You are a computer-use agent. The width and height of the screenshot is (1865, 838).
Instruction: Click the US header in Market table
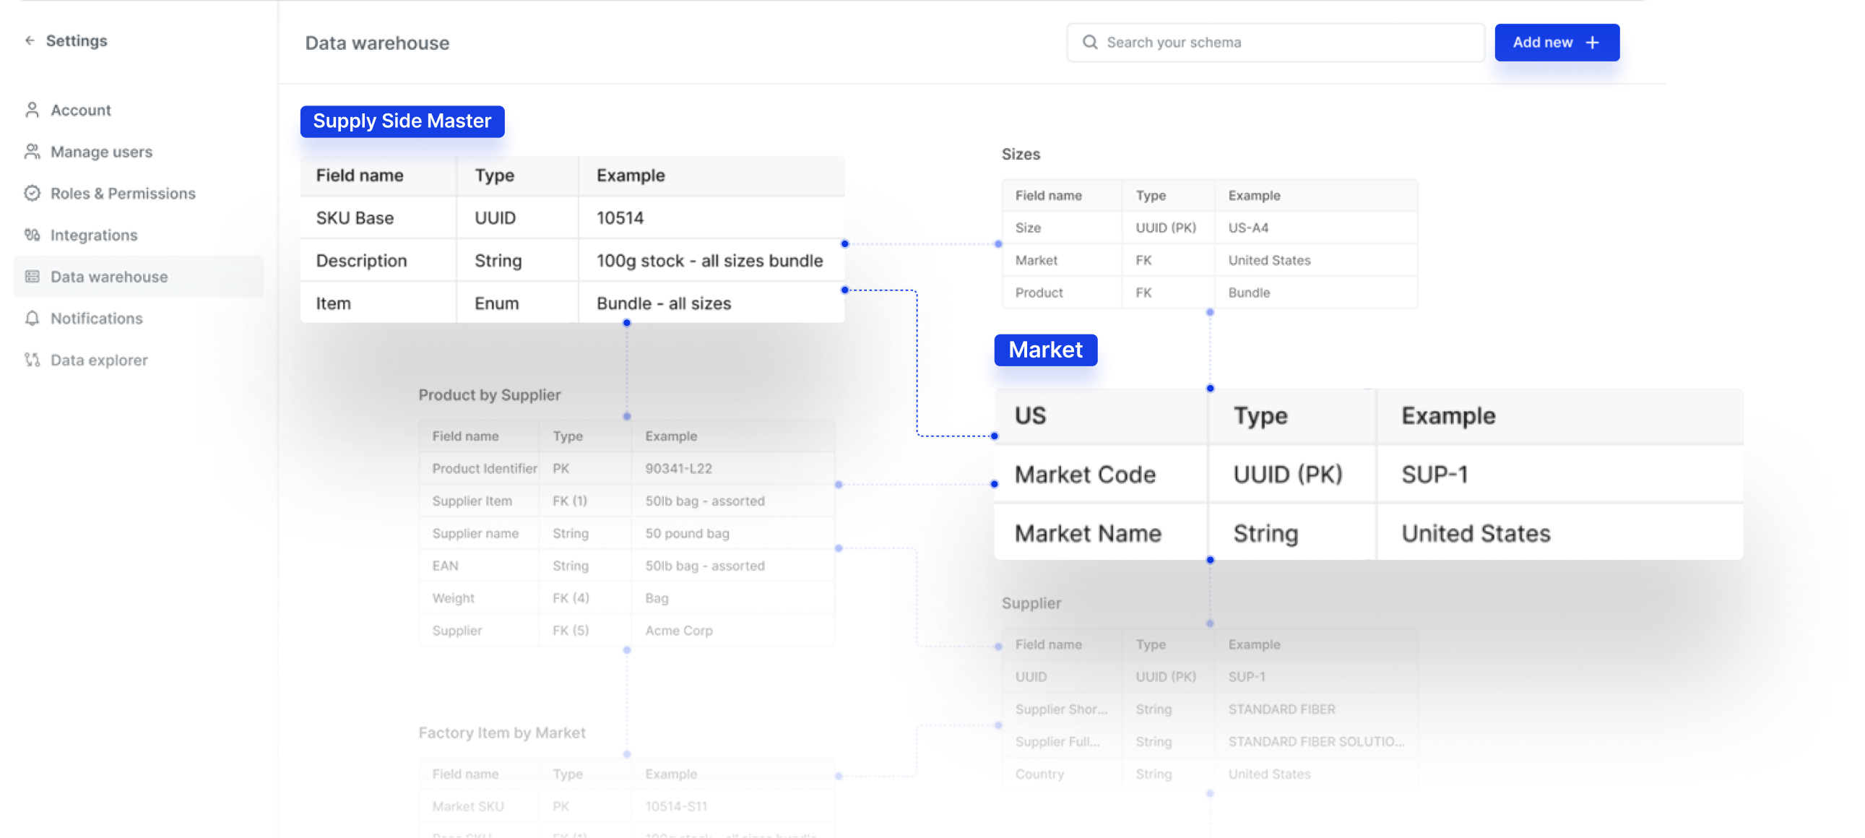click(1029, 415)
